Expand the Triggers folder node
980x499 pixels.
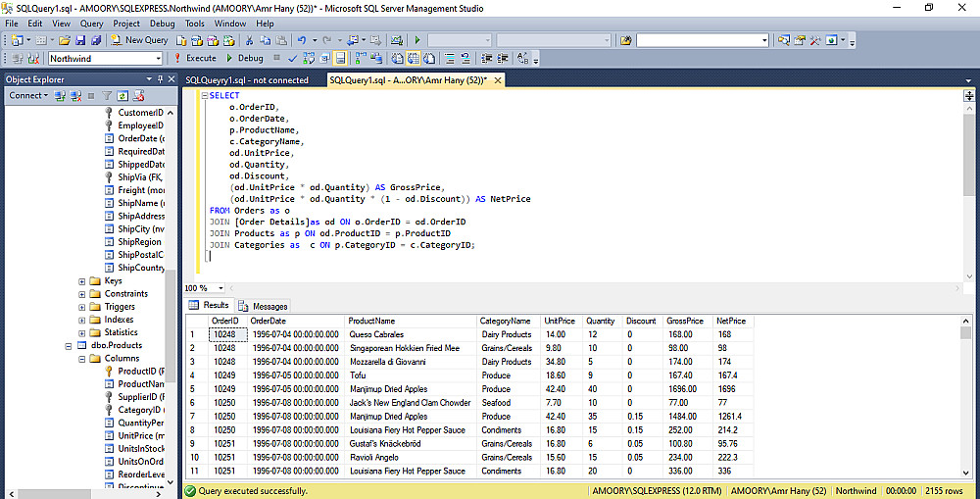(82, 307)
